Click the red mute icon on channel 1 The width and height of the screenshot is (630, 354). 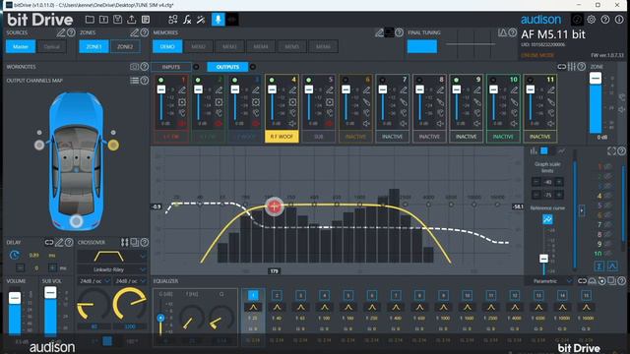click(x=182, y=124)
